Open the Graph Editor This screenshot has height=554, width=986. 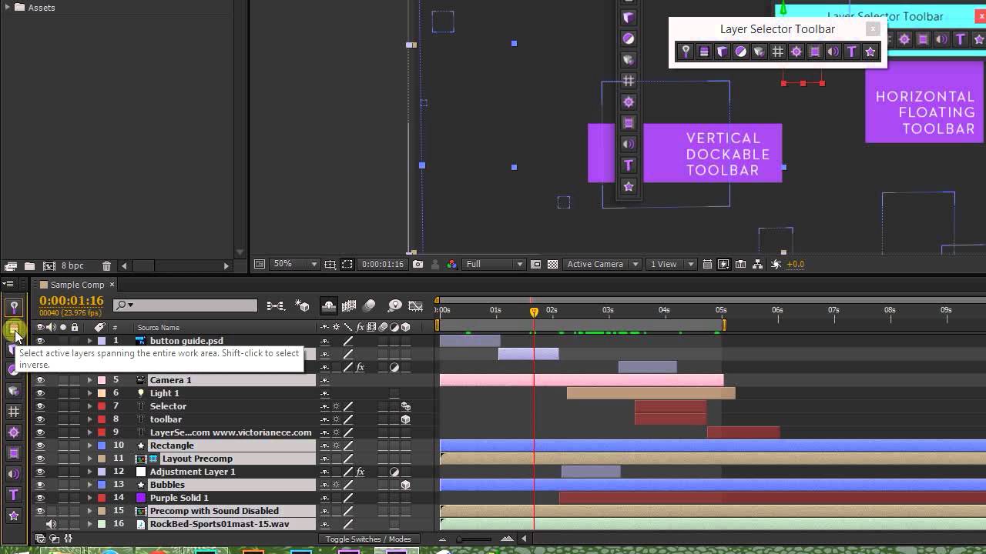(x=415, y=305)
